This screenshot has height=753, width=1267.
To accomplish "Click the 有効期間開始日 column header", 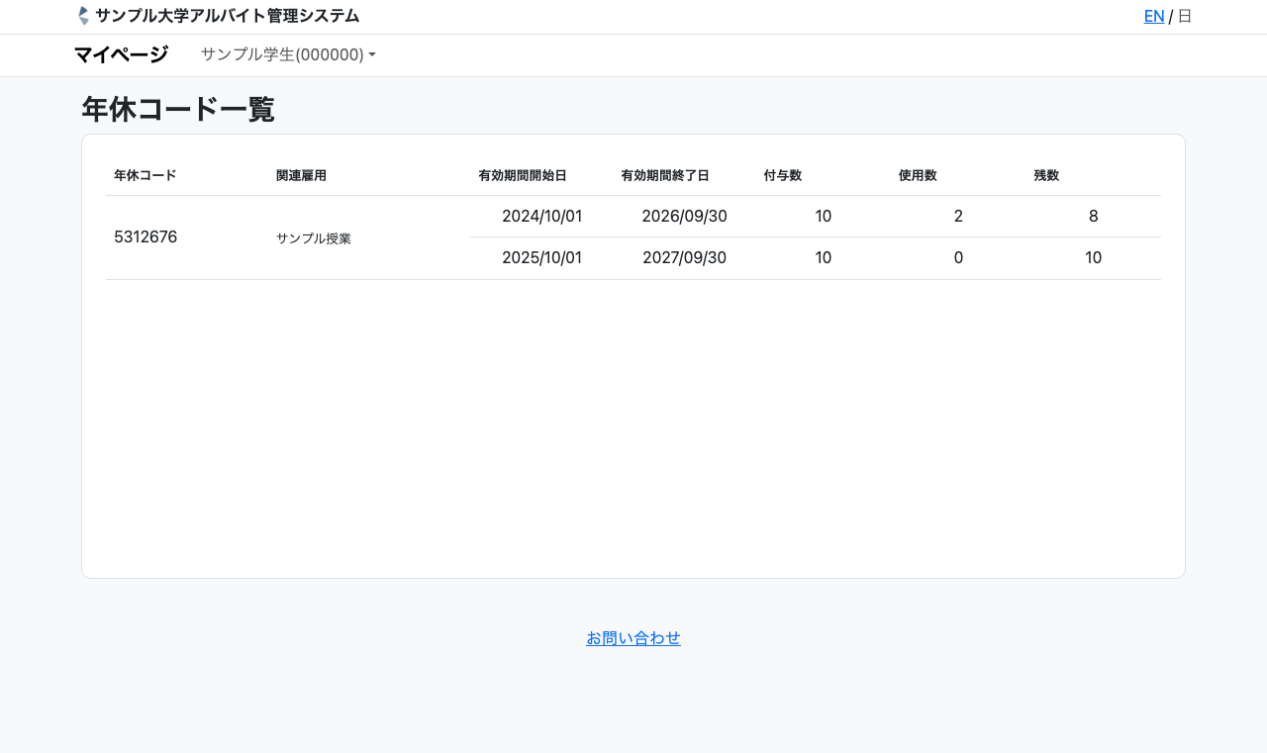I will click(x=522, y=175).
